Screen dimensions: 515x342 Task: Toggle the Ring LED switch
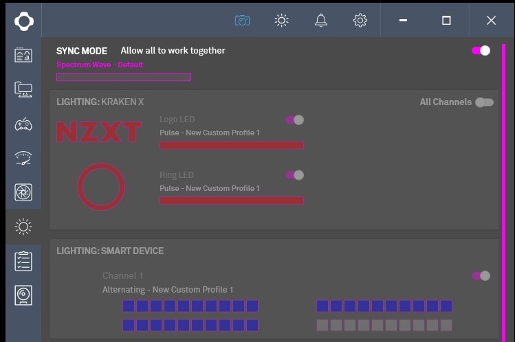[x=294, y=175]
